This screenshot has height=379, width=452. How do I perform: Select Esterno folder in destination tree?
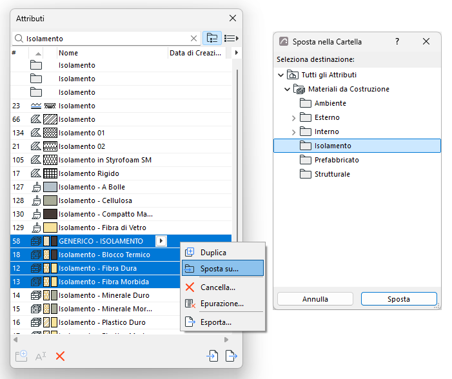click(x=327, y=117)
